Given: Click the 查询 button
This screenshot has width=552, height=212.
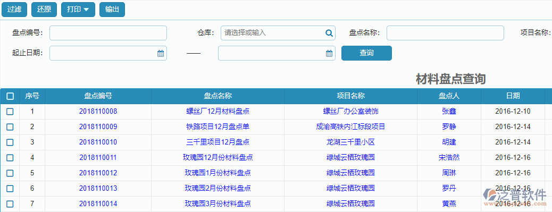Looking at the screenshot, I should [x=366, y=53].
